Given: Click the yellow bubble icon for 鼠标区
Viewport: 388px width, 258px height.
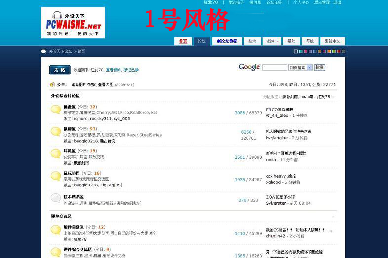Looking at the screenshot, I should (56, 132).
